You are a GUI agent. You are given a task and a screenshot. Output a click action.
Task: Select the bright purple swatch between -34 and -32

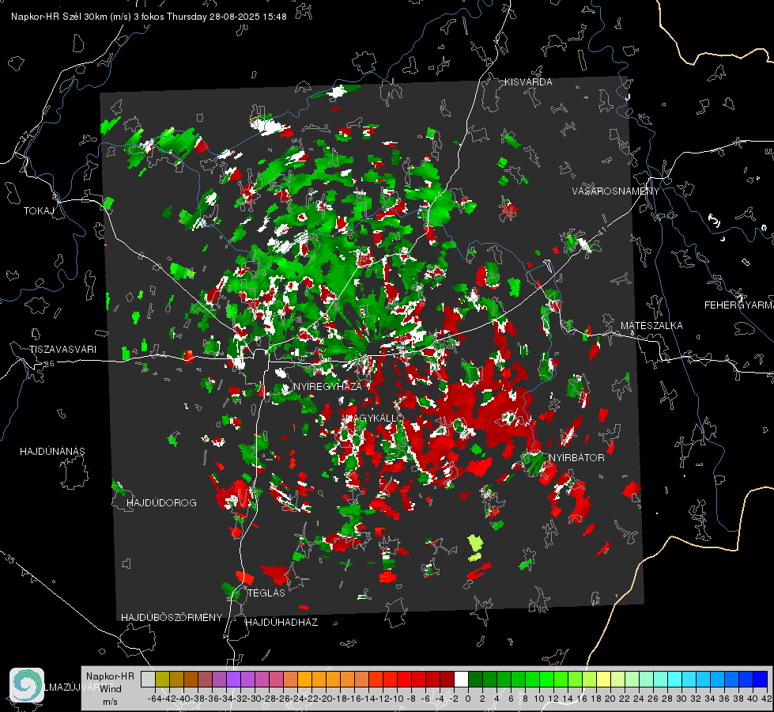point(233,679)
